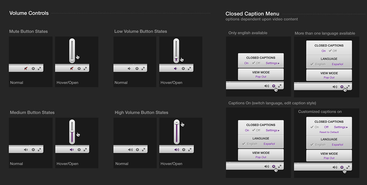Click the Reset to Default link
Screen dimensions: 367x185
pos(329,132)
